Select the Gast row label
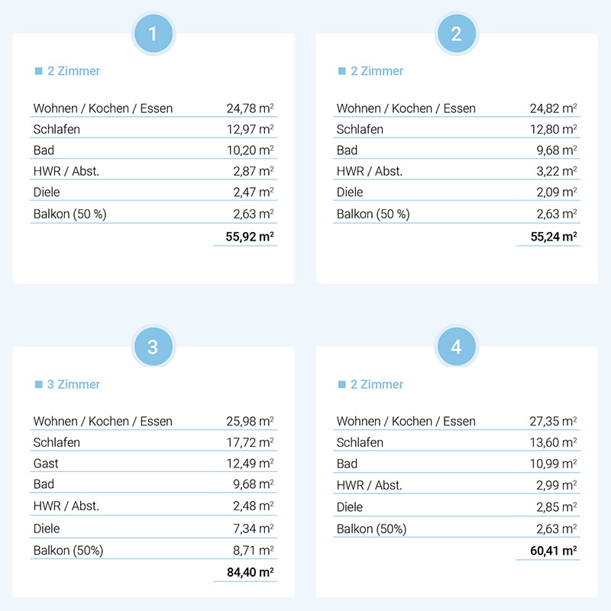This screenshot has height=611, width=611. [x=46, y=464]
